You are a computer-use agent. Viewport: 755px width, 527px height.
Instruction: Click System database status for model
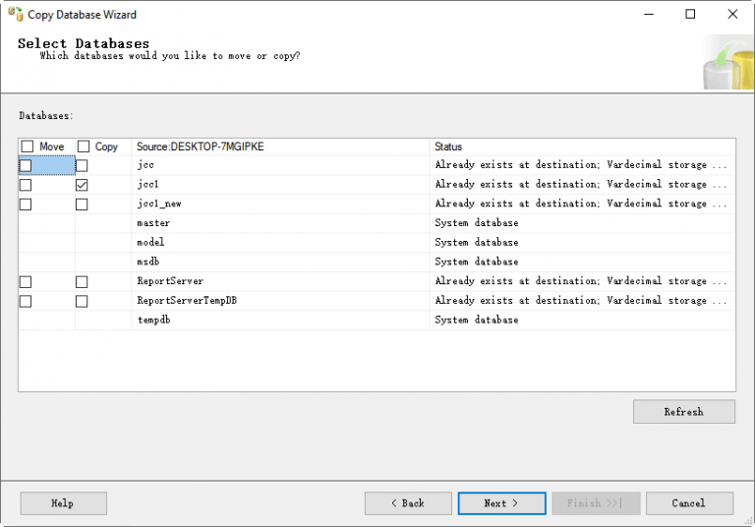pos(477,242)
